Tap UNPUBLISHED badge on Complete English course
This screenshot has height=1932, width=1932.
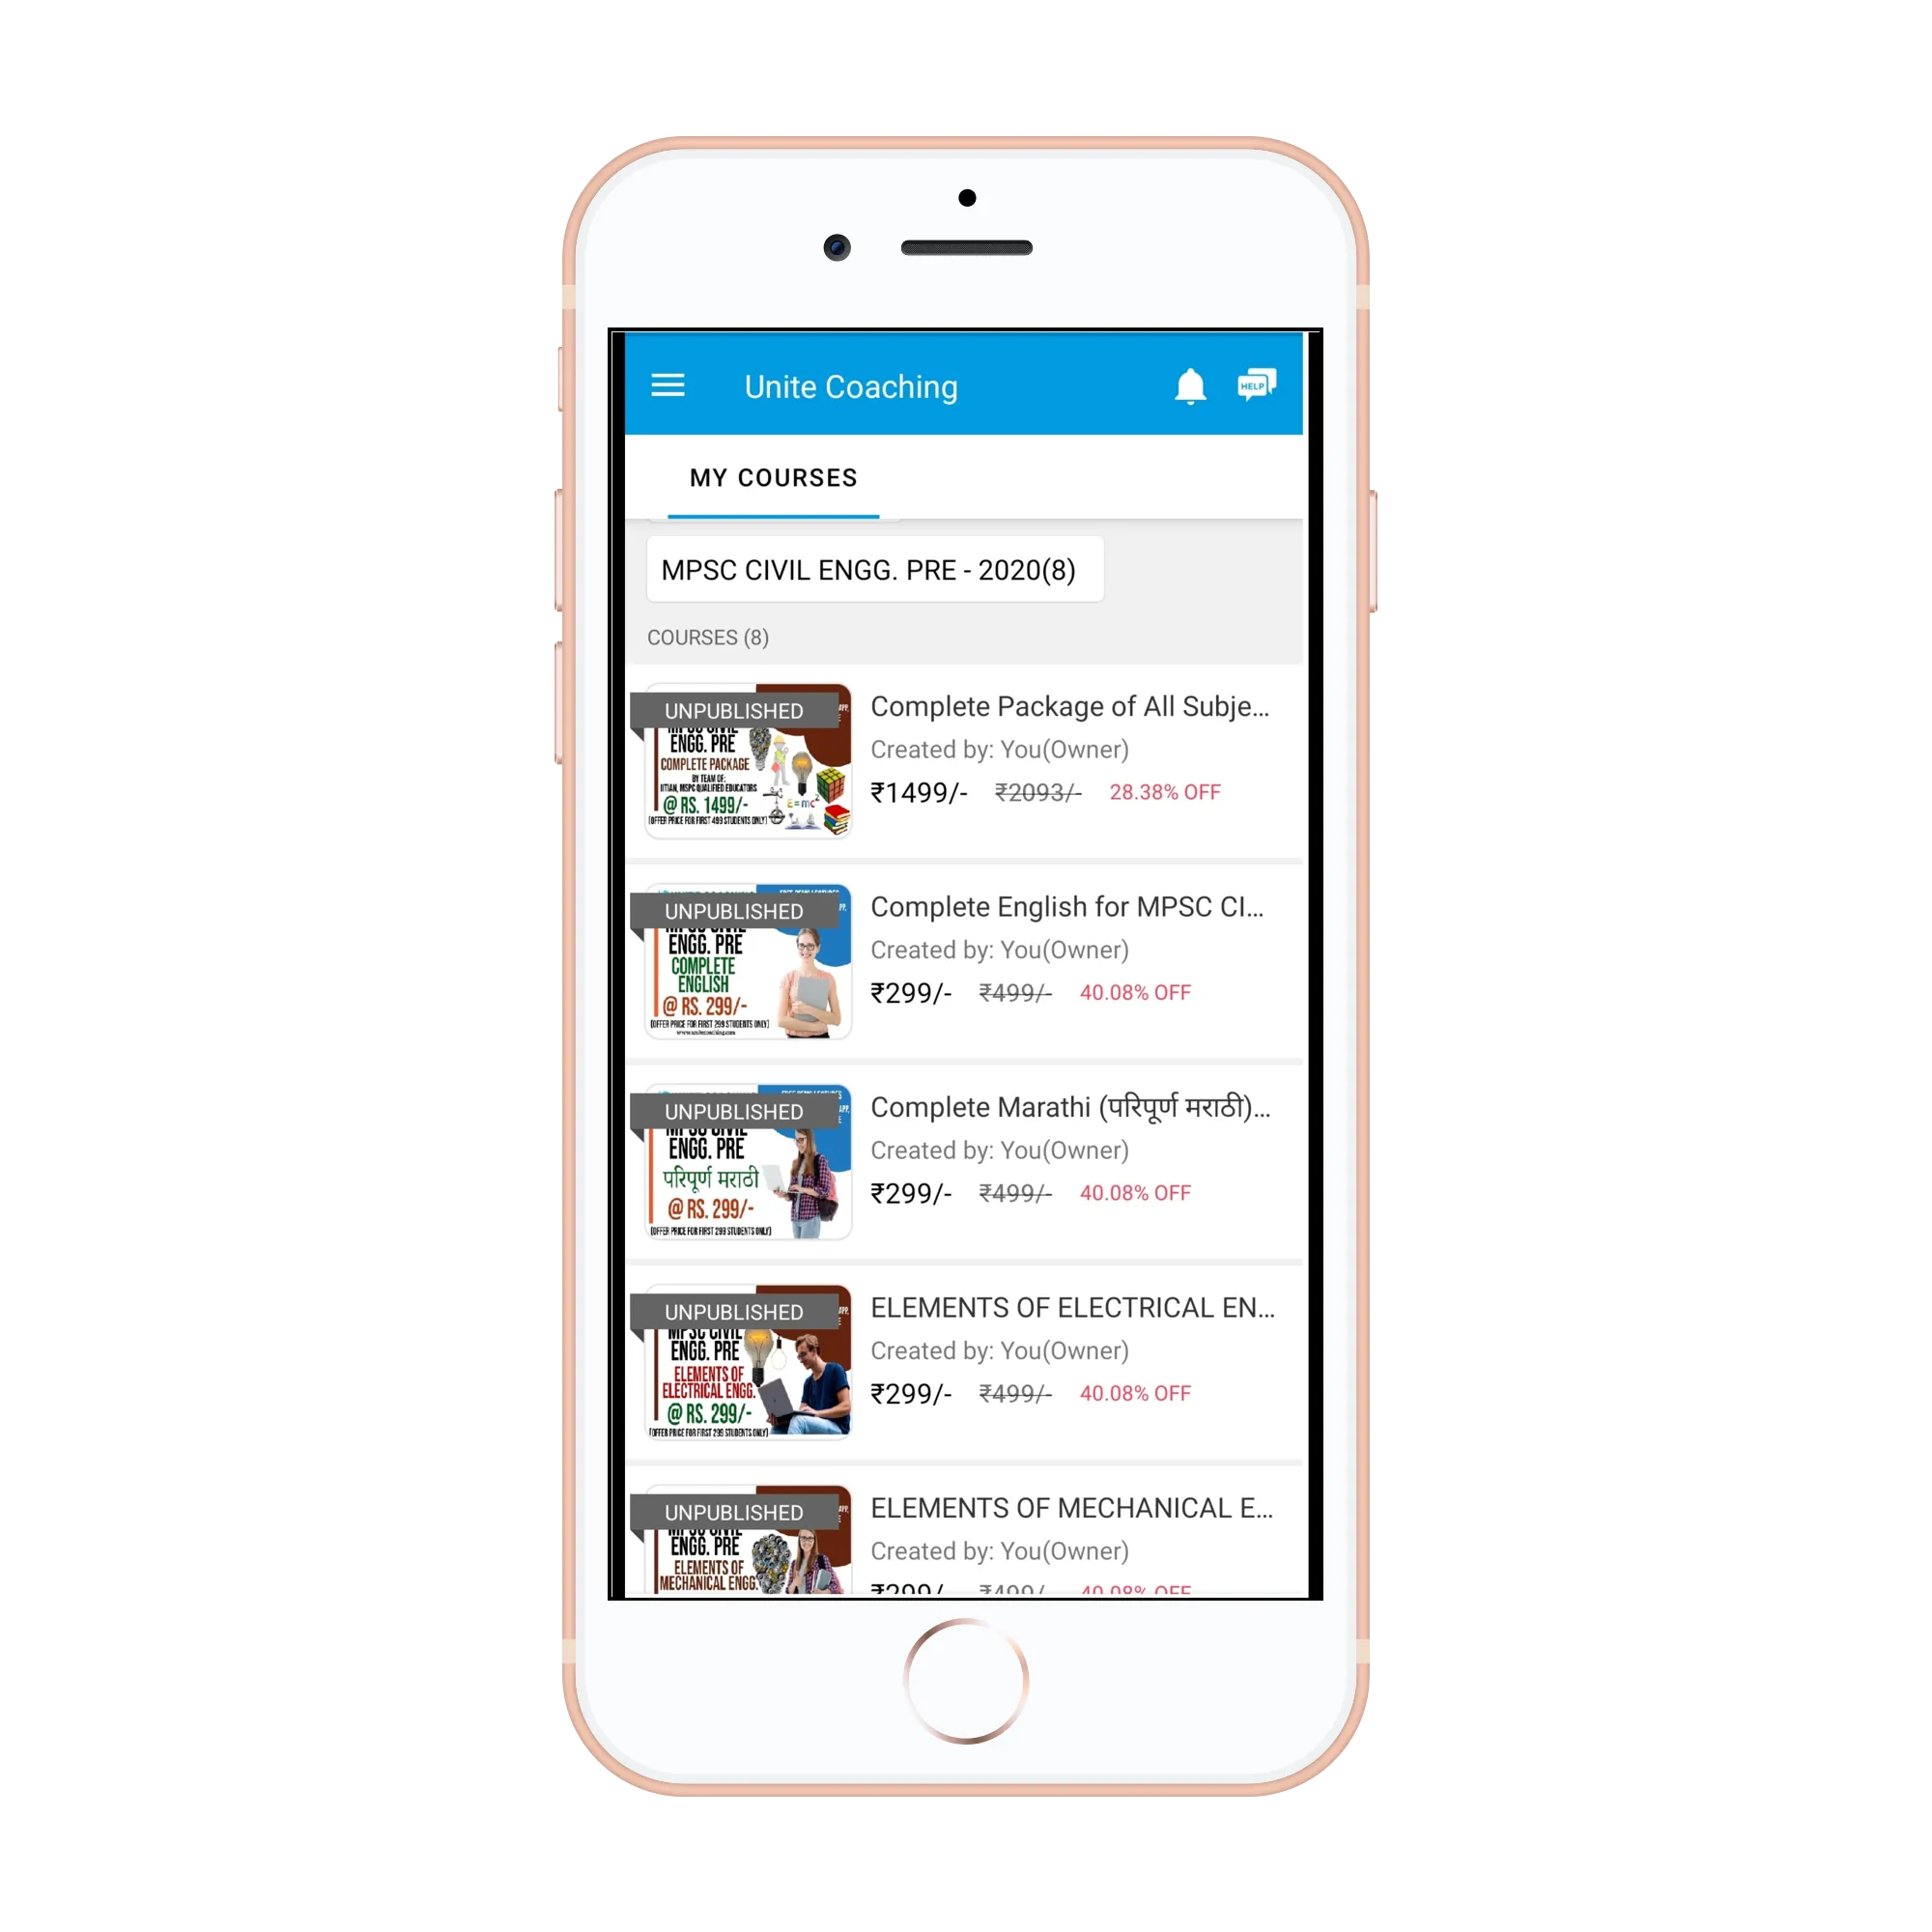click(732, 900)
